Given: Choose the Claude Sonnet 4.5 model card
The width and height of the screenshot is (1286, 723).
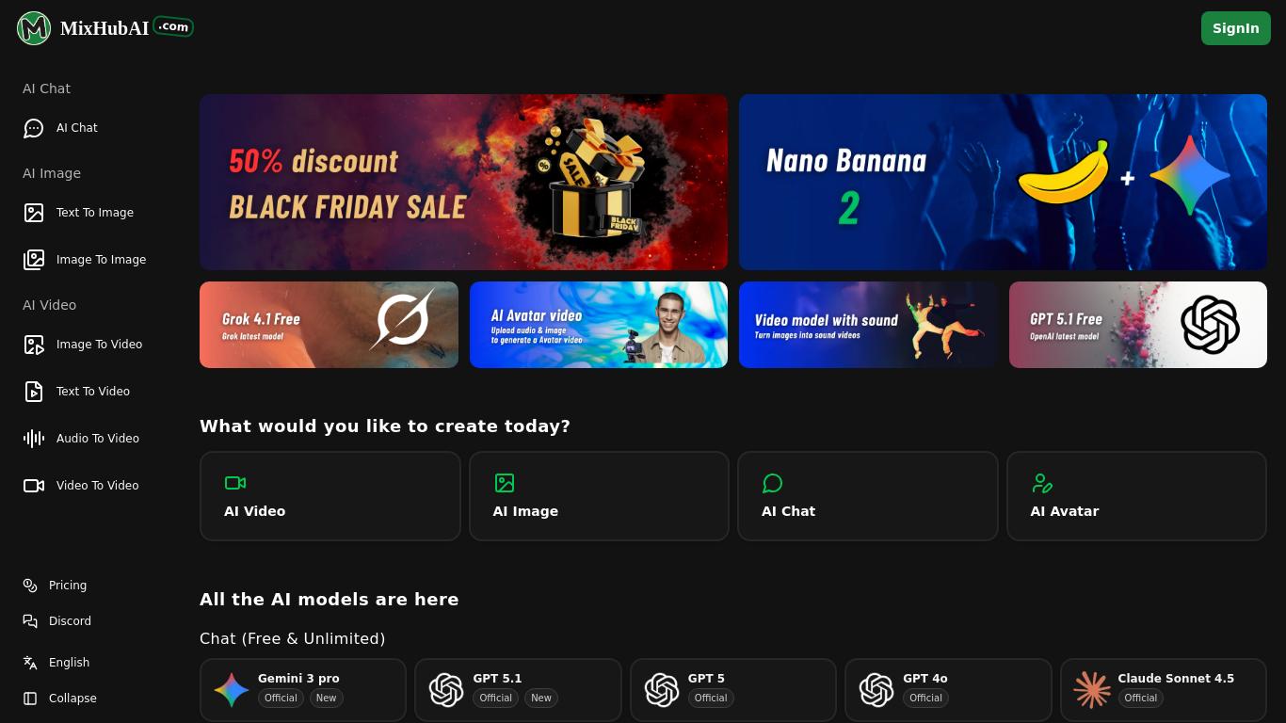Looking at the screenshot, I should point(1163,689).
